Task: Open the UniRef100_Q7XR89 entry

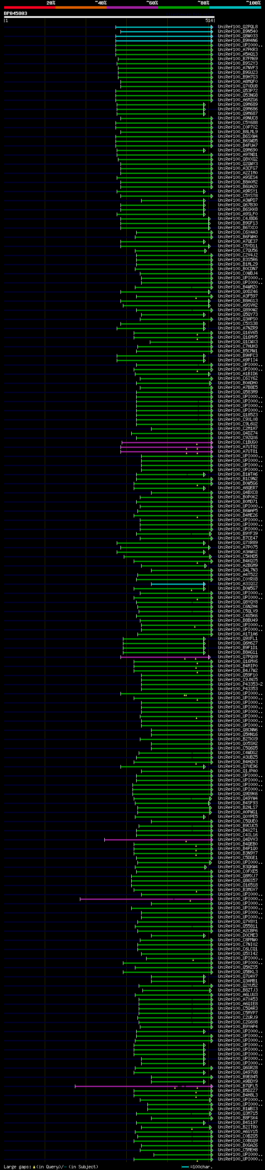Action: click(x=238, y=543)
